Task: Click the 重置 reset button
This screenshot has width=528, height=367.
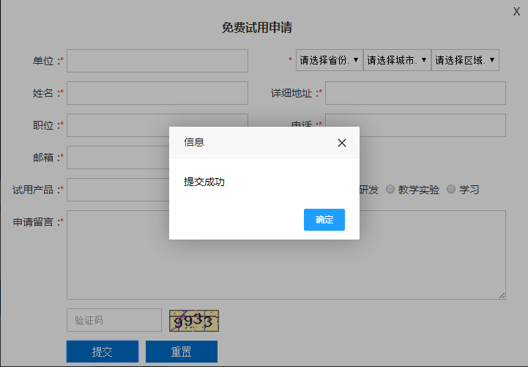Action: (181, 352)
